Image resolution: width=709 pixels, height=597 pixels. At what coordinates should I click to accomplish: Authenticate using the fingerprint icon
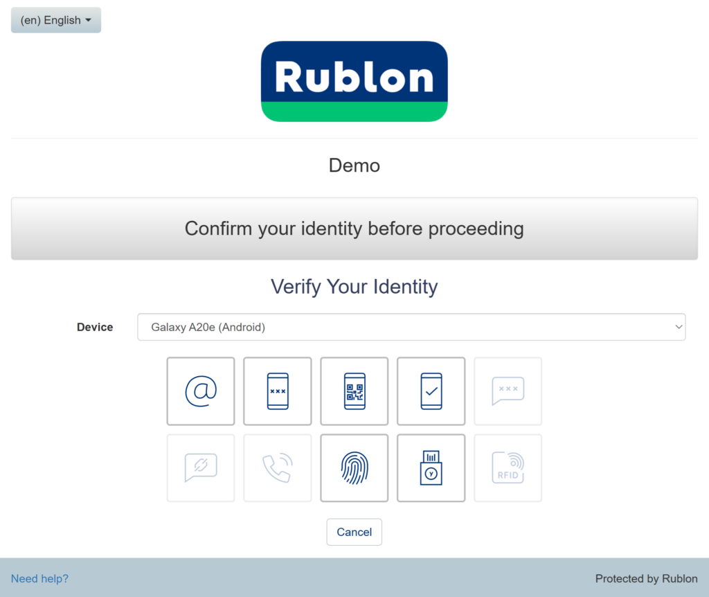[x=354, y=468]
